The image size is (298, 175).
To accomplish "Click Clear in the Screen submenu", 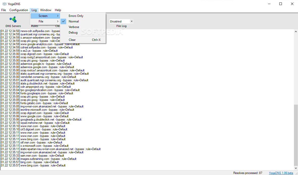I will click(83, 40).
